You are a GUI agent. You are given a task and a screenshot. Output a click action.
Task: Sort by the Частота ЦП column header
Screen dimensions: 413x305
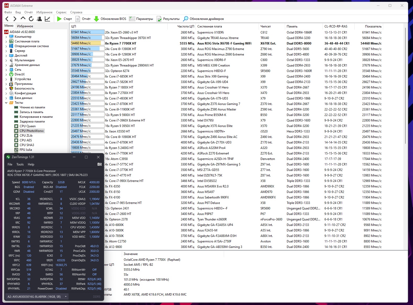point(181,26)
